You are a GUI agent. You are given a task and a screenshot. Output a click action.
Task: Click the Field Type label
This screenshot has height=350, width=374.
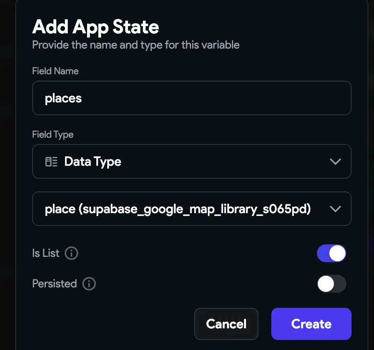click(53, 134)
